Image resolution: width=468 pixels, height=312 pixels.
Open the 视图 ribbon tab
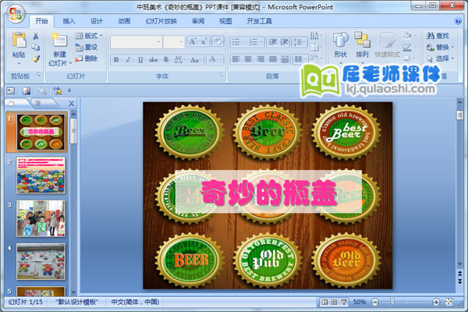click(225, 21)
